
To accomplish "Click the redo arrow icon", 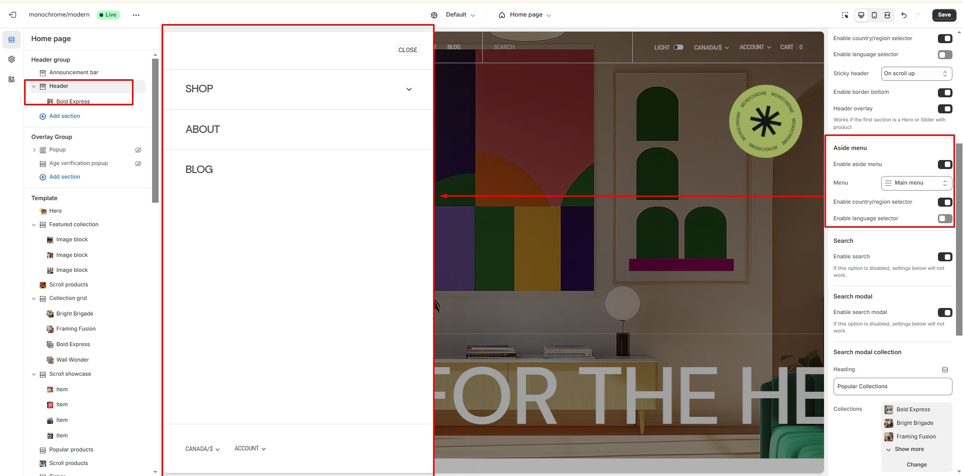I will [x=918, y=15].
